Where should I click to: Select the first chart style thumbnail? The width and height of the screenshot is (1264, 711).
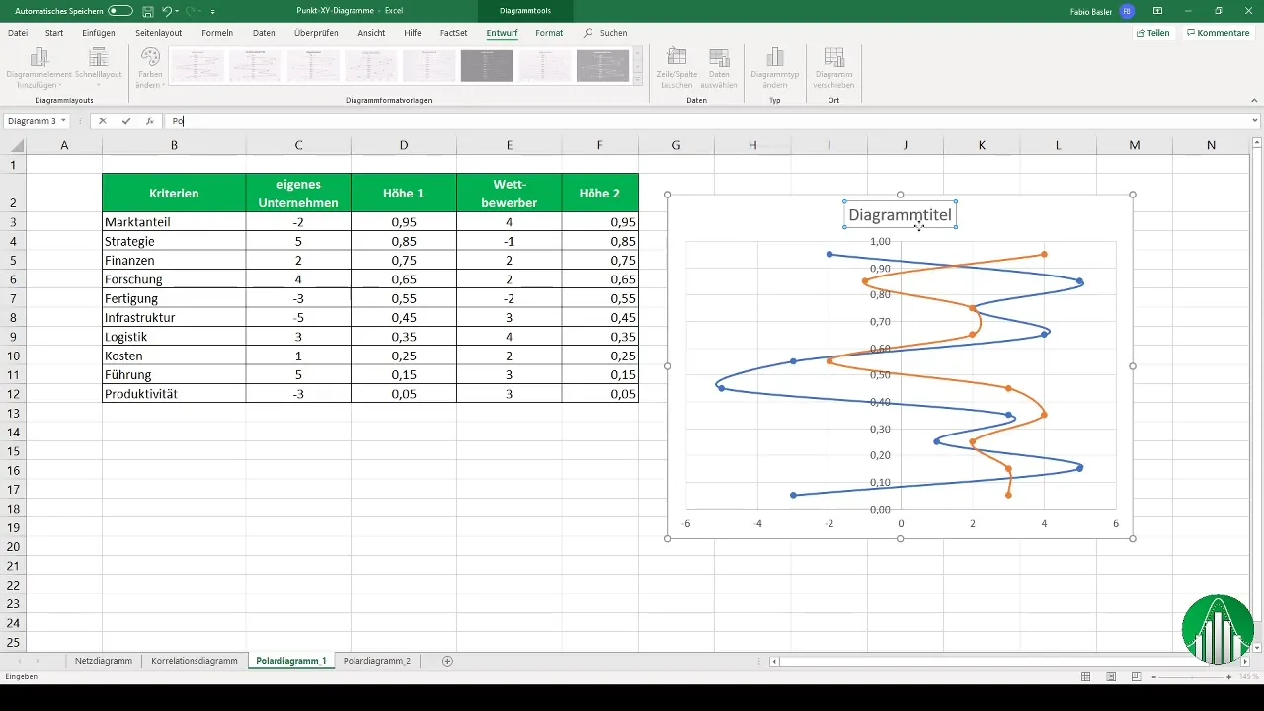[197, 65]
